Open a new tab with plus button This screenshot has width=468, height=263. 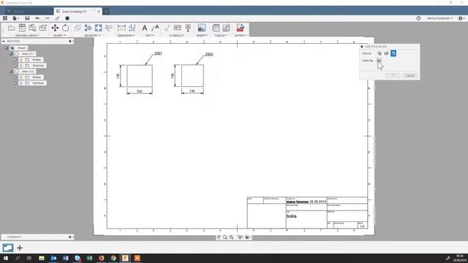[106, 12]
